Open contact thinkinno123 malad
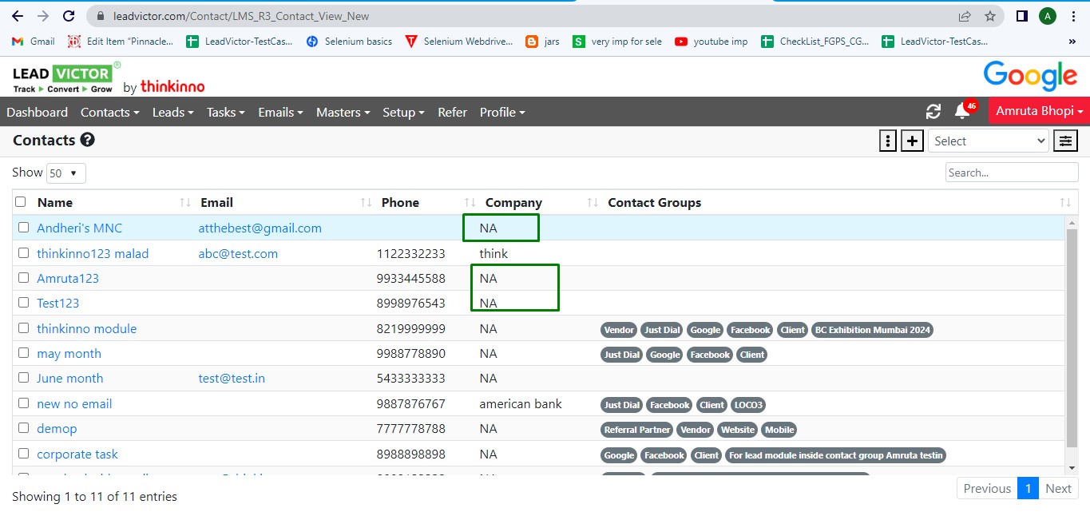This screenshot has width=1090, height=516. click(x=93, y=253)
